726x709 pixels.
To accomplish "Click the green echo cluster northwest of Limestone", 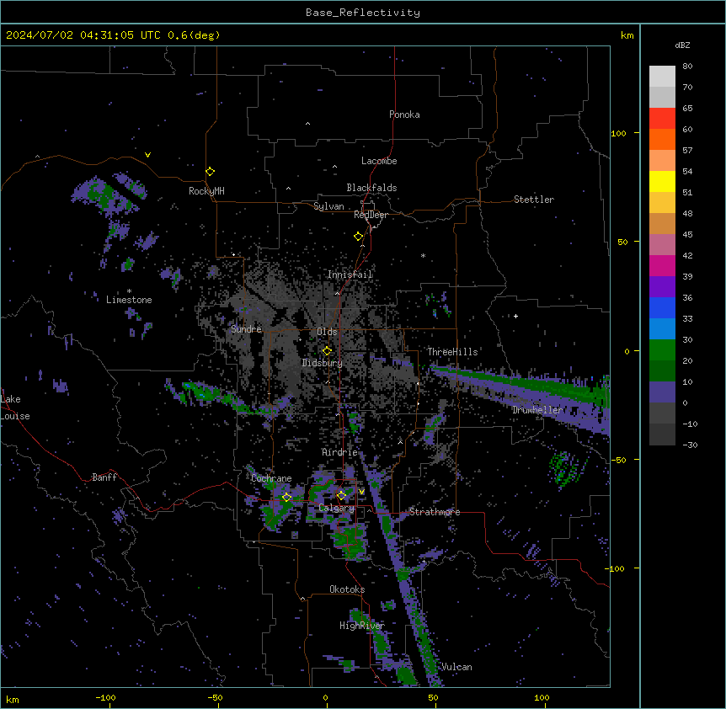I will coord(109,195).
